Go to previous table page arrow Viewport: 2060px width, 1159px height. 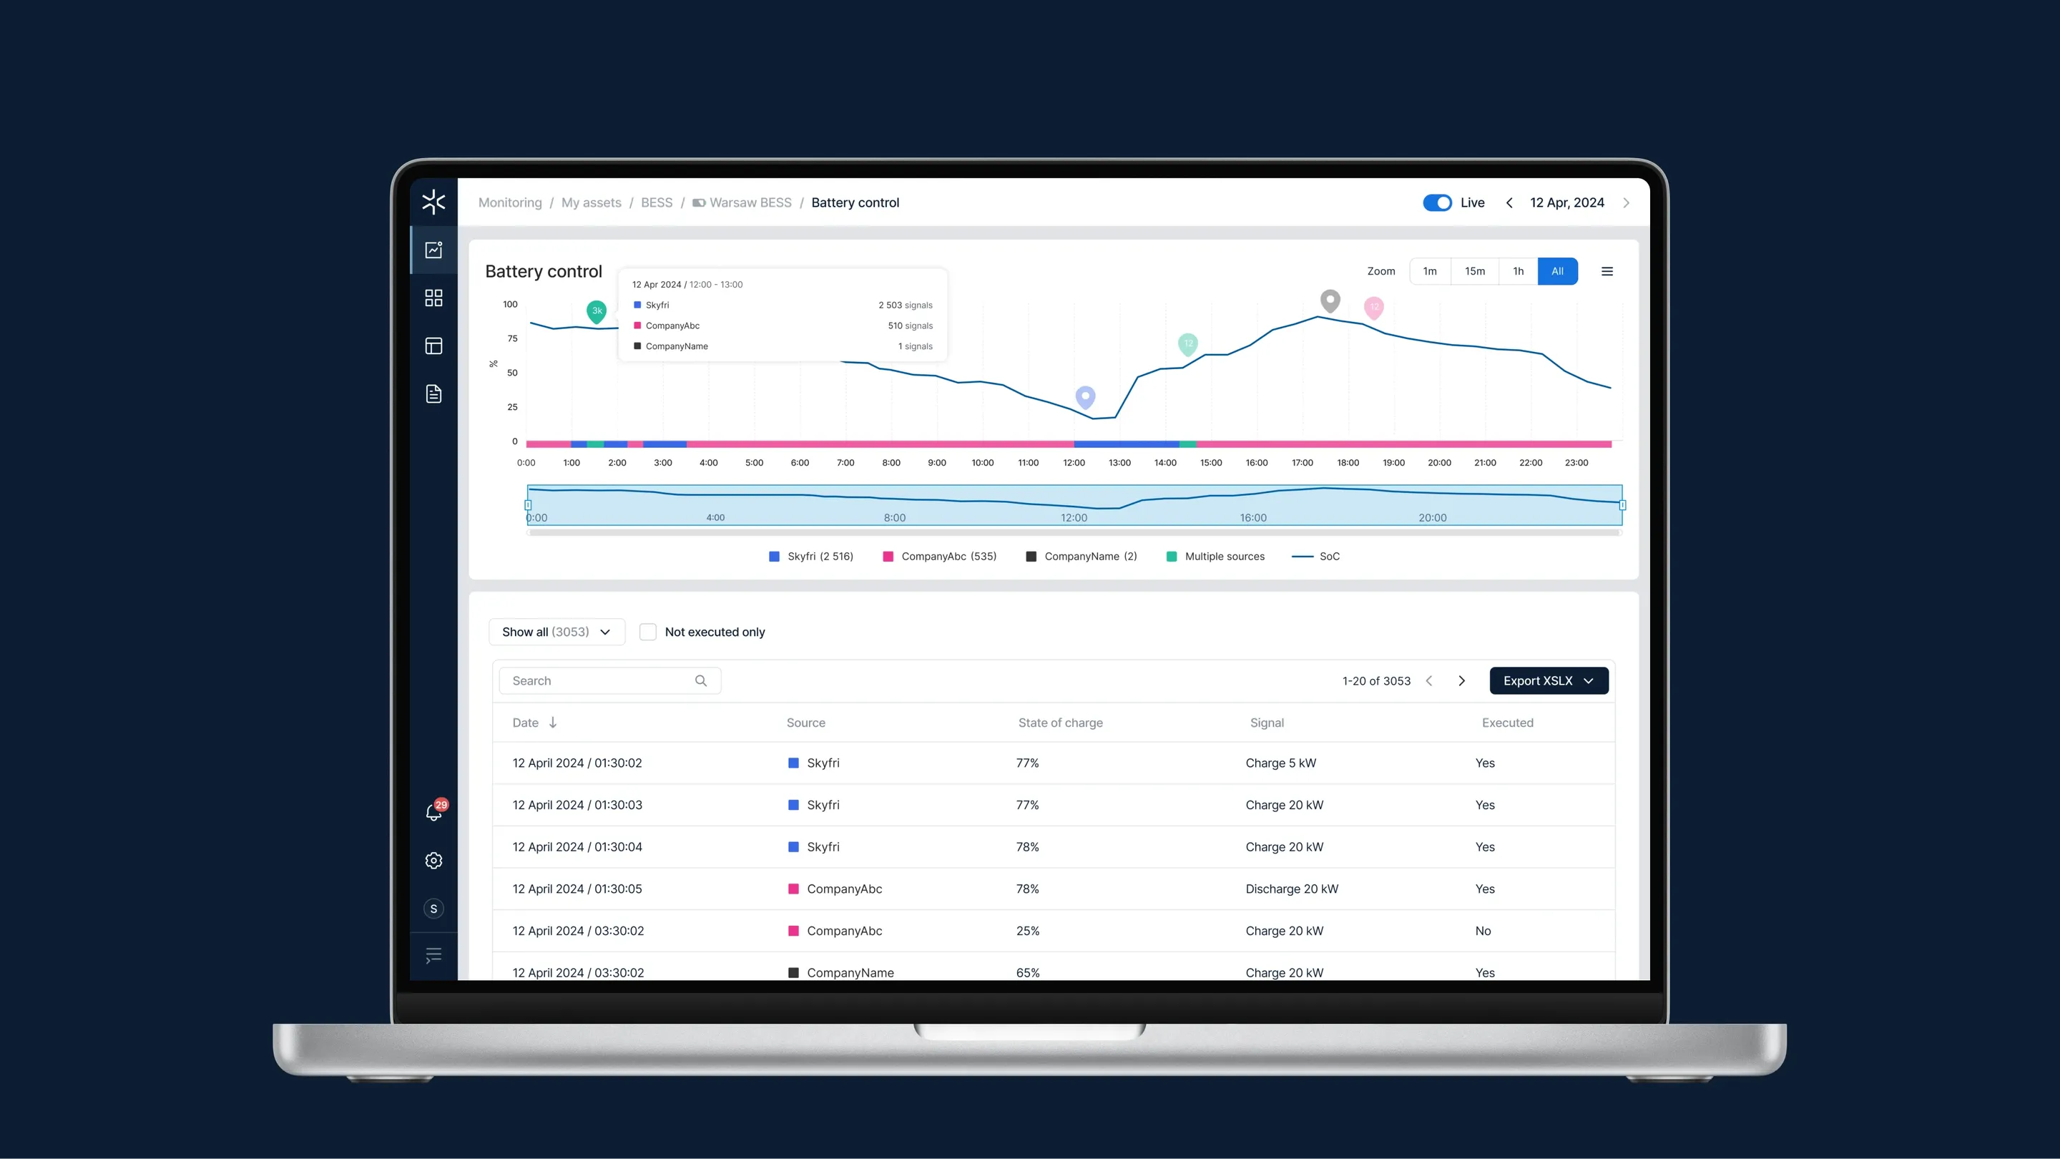pyautogui.click(x=1429, y=680)
